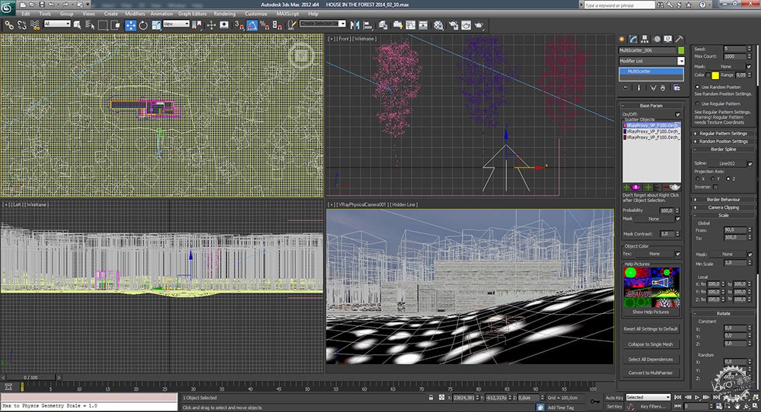Activate the Select and Rotate tool

tap(143, 25)
